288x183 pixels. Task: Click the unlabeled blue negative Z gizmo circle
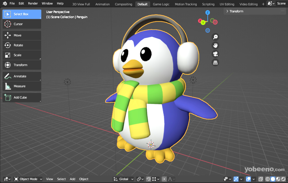point(208,30)
